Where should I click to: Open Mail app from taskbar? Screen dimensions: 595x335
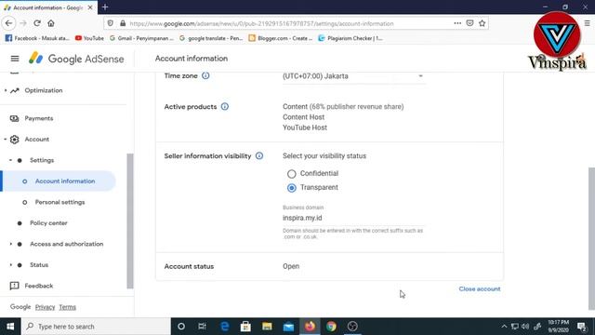[288, 327]
